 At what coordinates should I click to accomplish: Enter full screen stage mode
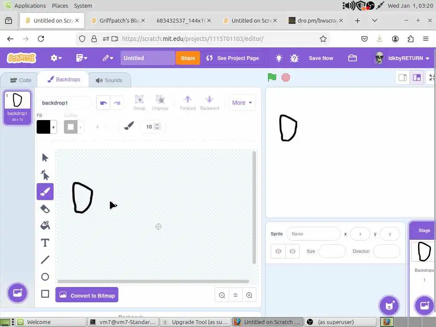coord(432,77)
